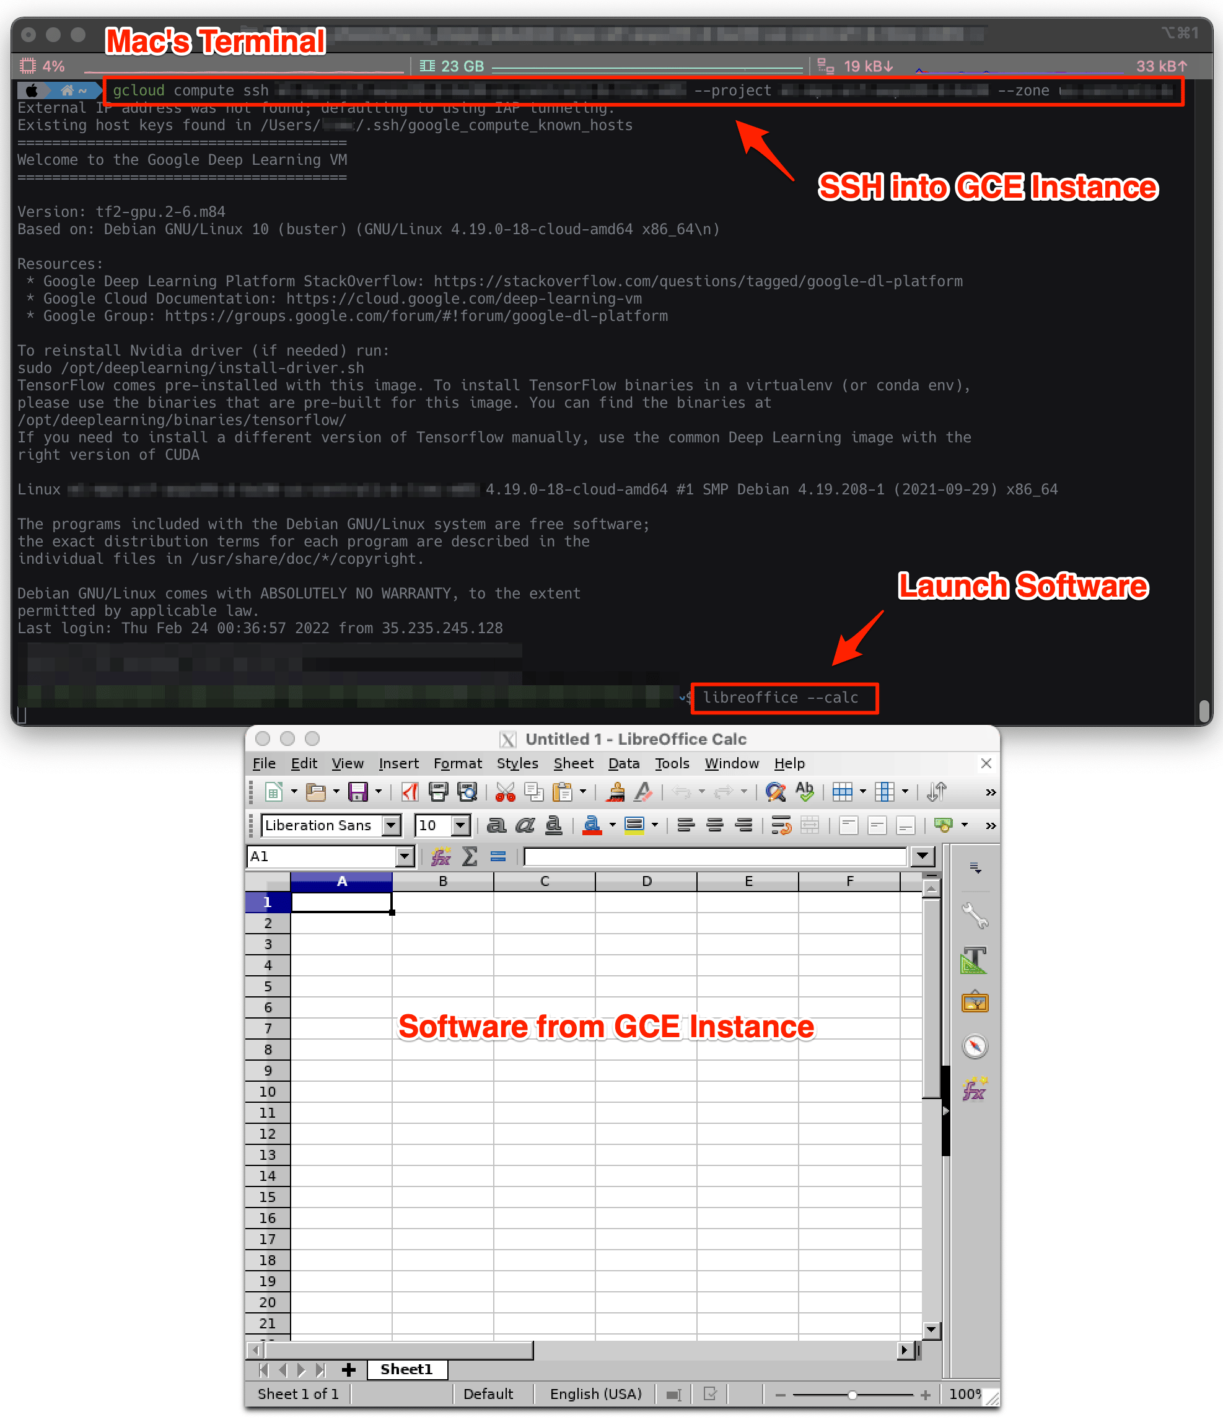
Task: Click the New spreadsheet icon
Action: [x=274, y=792]
